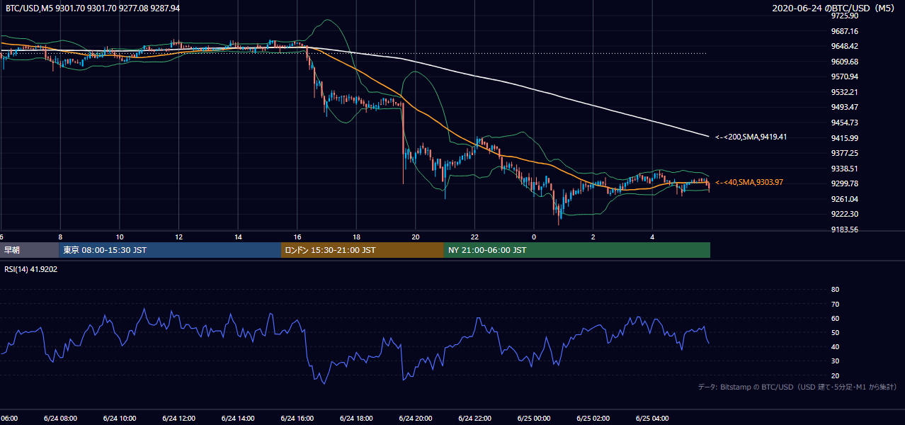905x425 pixels.
Task: Click hour tick 22 under price chart
Action: 474,237
